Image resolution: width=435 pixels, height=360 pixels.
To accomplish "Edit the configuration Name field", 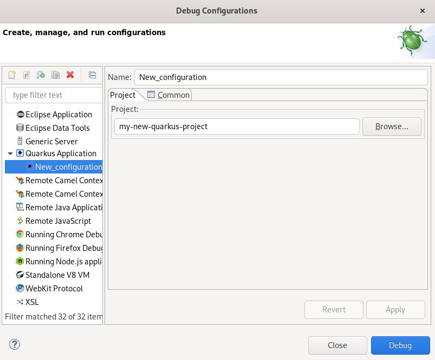I will click(280, 77).
